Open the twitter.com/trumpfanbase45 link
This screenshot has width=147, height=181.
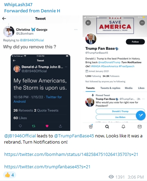click(x=47, y=167)
